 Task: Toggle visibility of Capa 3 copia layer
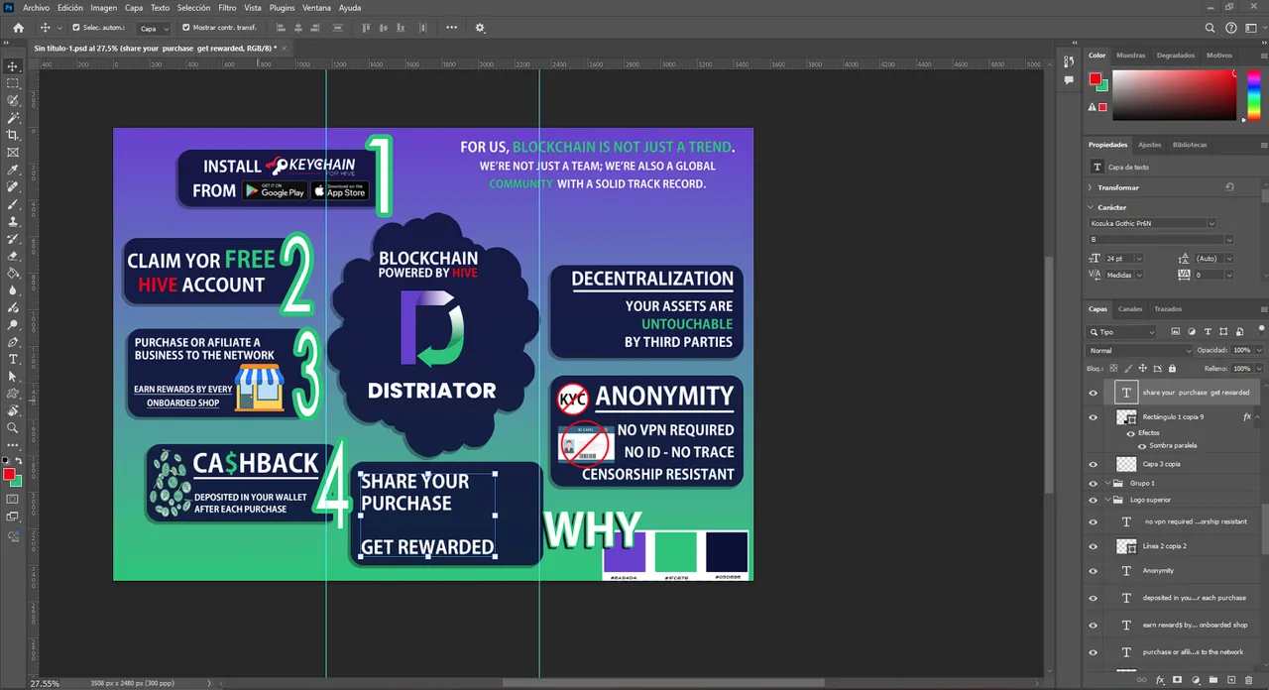1094,464
